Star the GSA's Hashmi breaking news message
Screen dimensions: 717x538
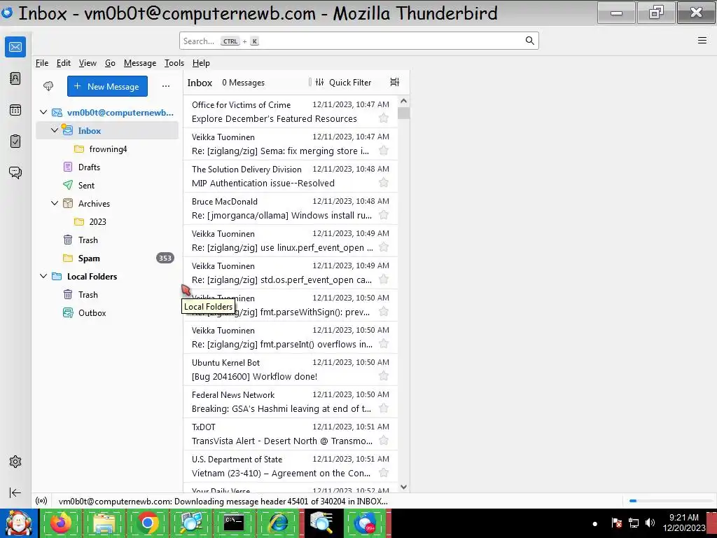[x=384, y=408]
